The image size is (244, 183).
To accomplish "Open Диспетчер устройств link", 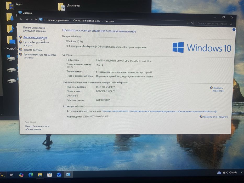I will coord(35,37).
